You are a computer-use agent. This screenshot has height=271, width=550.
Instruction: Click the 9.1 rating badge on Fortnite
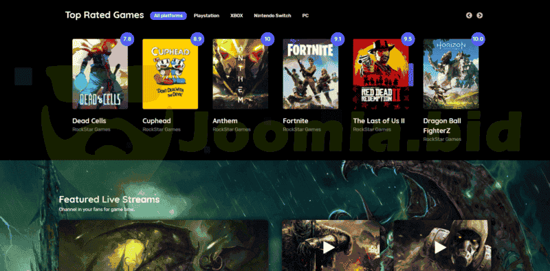[338, 39]
